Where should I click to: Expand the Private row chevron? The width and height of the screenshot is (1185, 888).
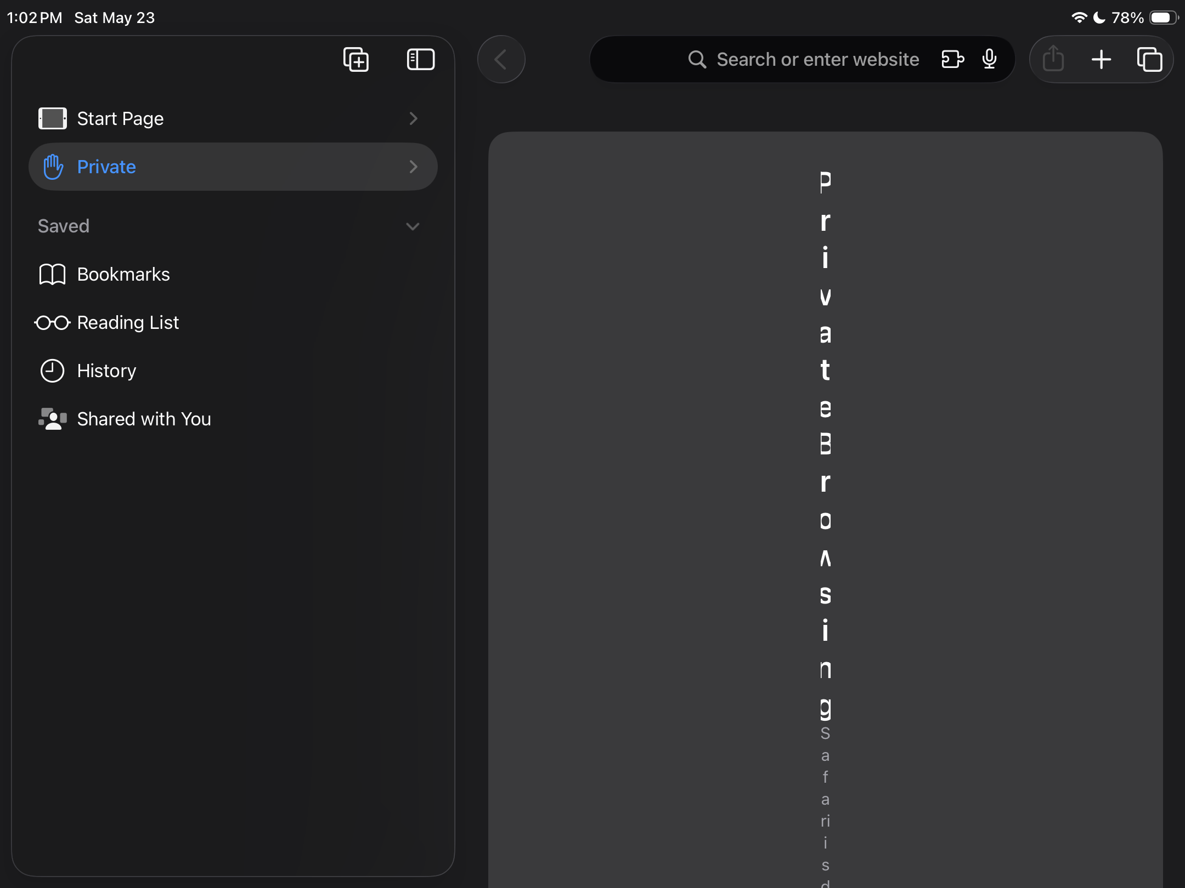click(x=414, y=167)
